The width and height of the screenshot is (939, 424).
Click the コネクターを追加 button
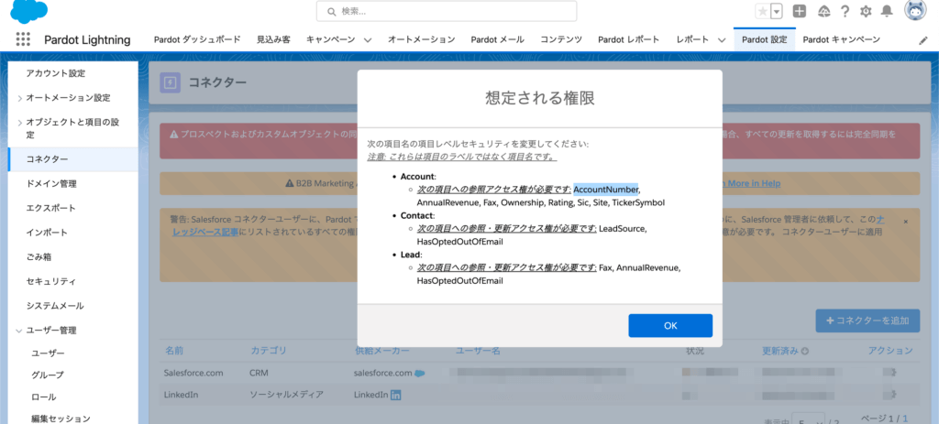point(867,321)
